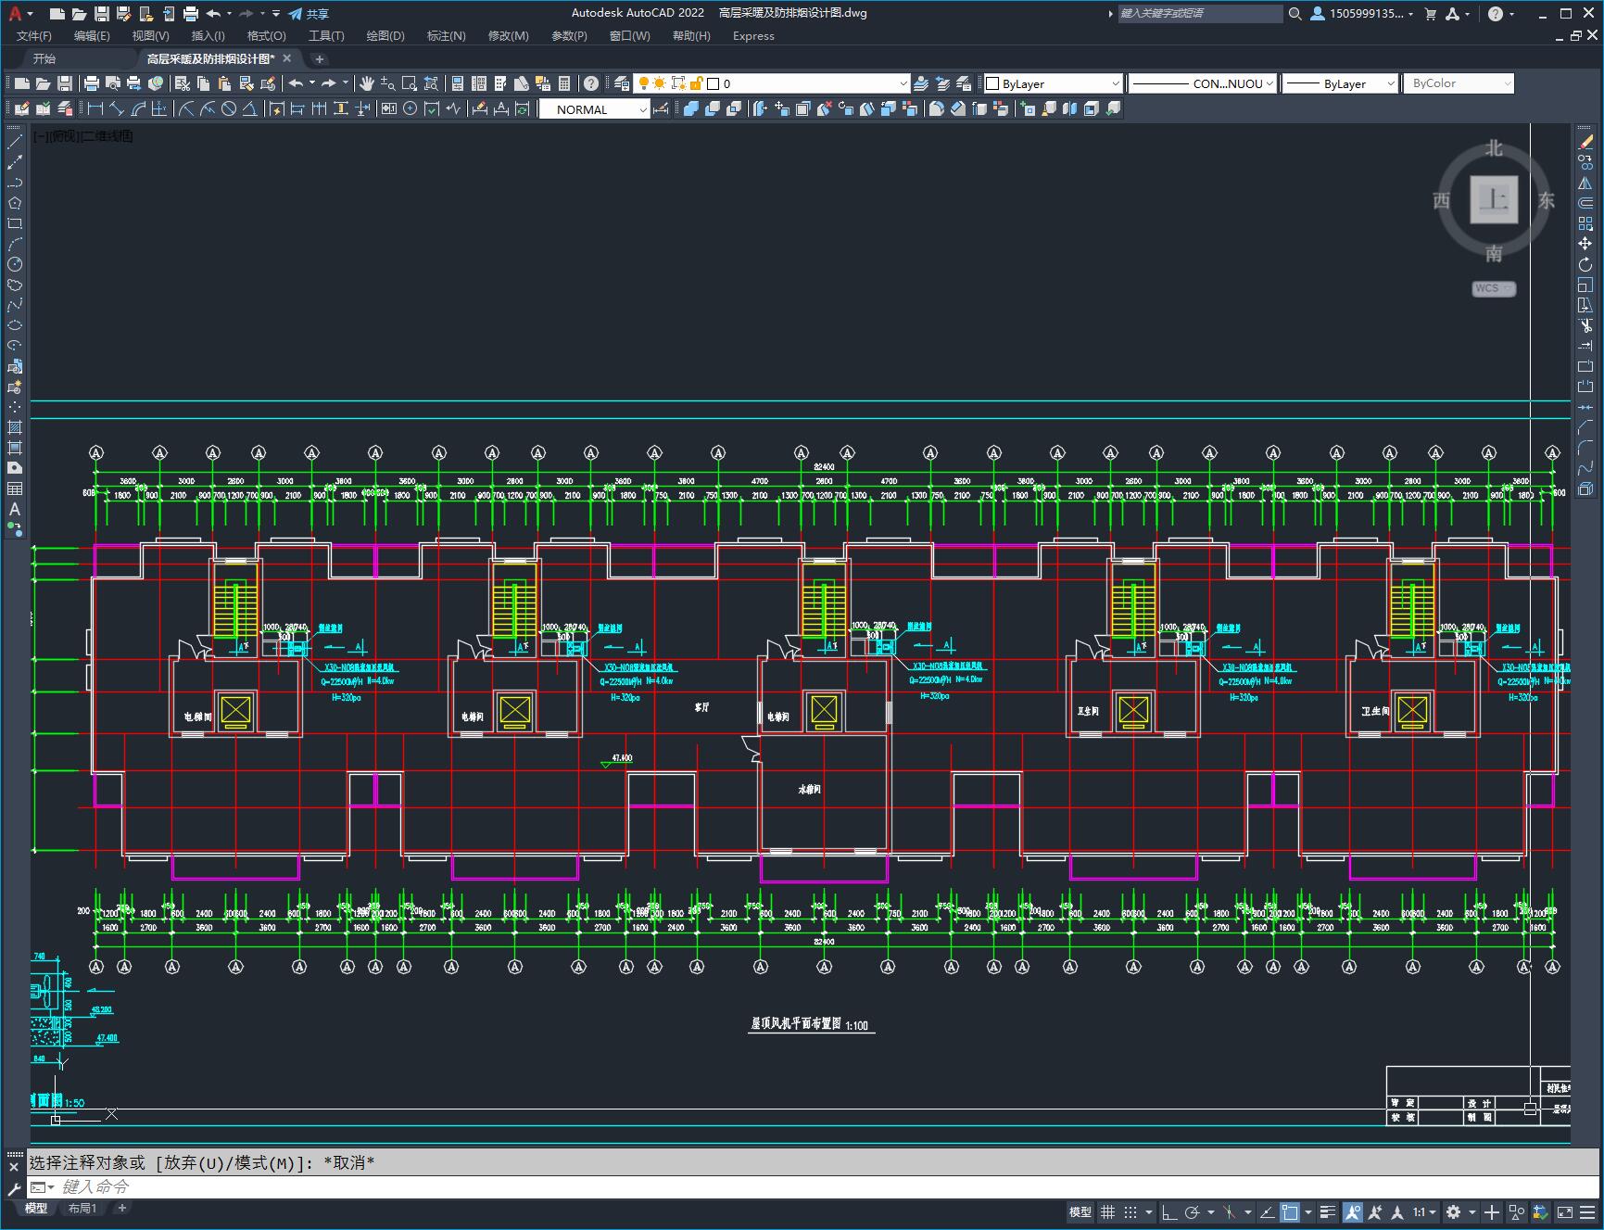
Task: Open the Layer Properties Manager icon
Action: [x=621, y=83]
